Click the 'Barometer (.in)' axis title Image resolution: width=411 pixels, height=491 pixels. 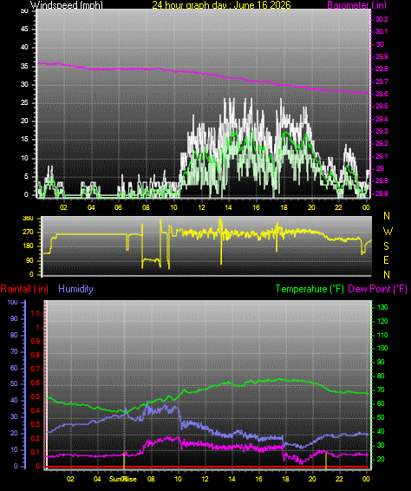point(357,4)
